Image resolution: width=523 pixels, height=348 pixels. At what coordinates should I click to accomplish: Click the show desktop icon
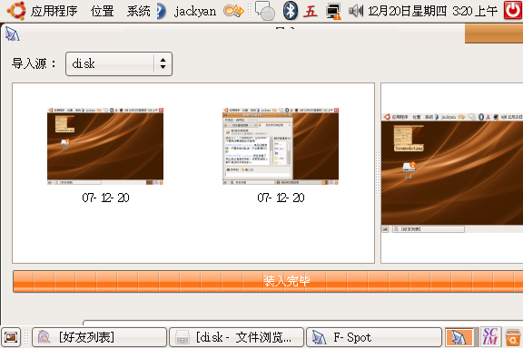click(11, 337)
